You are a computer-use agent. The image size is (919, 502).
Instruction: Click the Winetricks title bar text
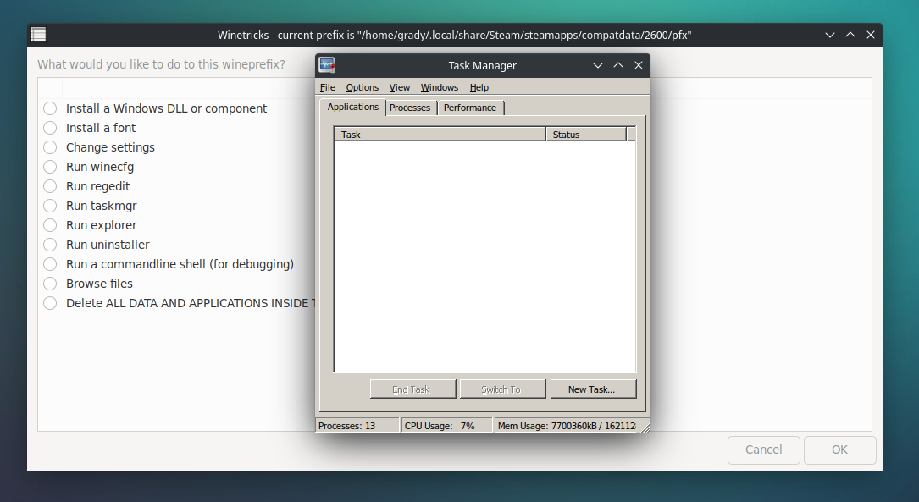click(455, 36)
